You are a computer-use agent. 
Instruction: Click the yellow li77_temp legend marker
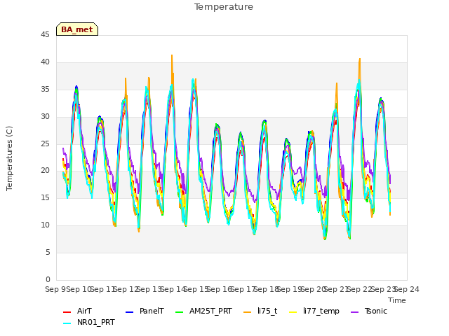pos(293,312)
